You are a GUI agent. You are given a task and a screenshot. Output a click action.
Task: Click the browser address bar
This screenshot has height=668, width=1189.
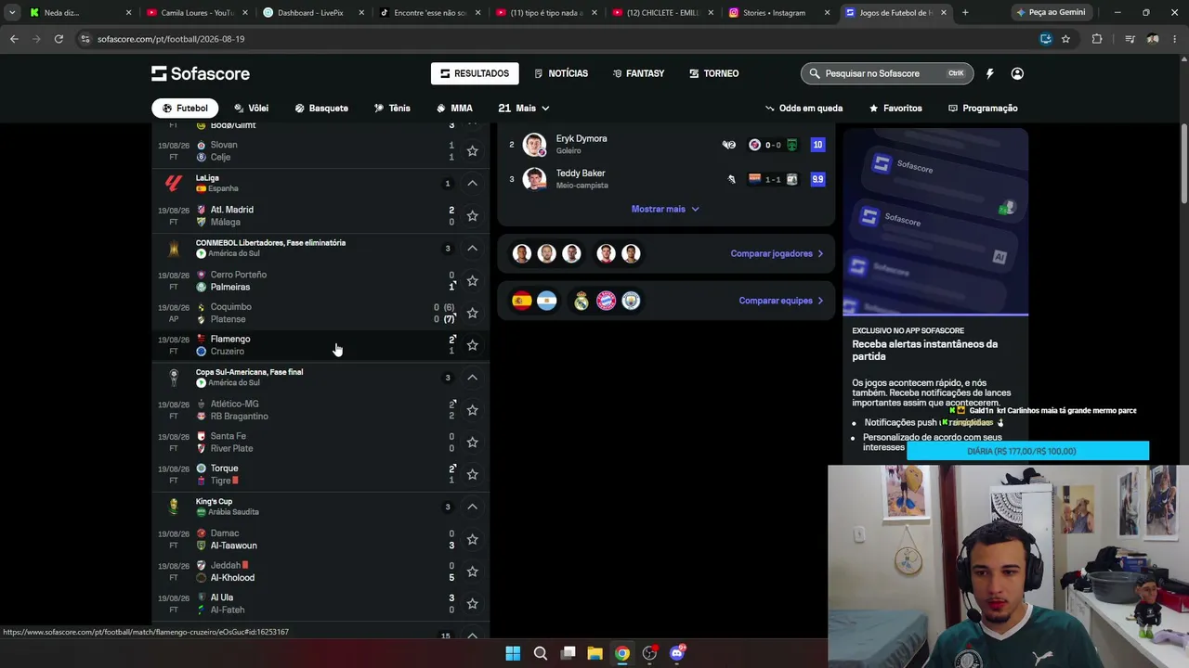tap(557, 39)
